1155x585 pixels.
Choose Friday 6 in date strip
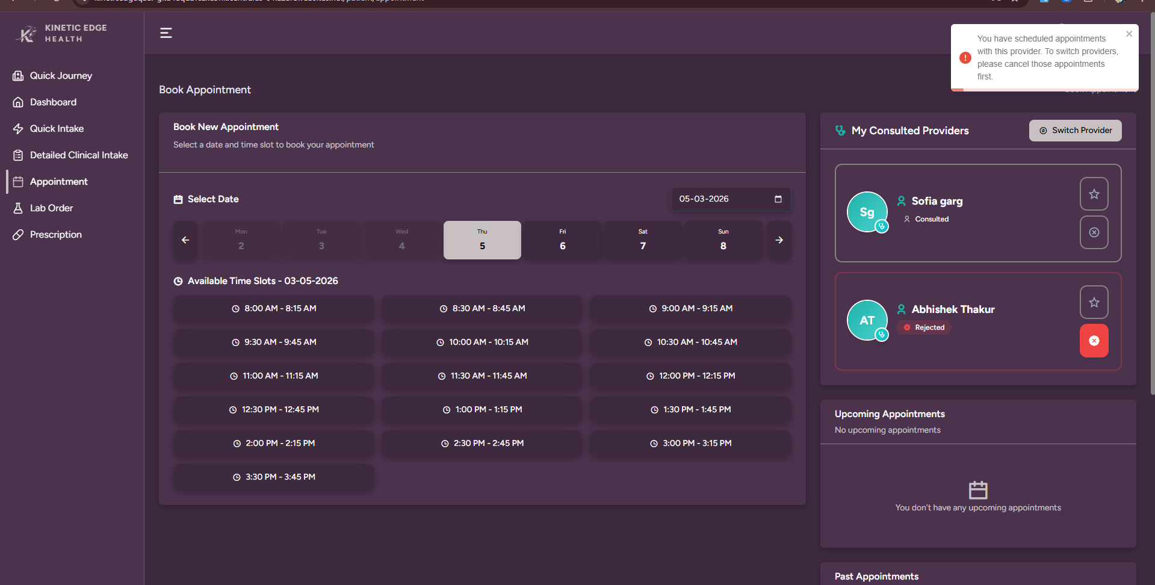562,240
